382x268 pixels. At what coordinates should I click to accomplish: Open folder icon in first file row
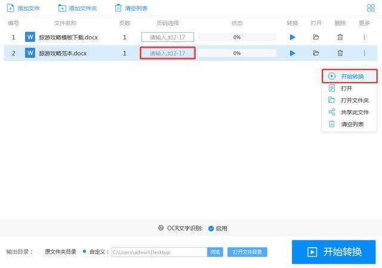tap(316, 37)
